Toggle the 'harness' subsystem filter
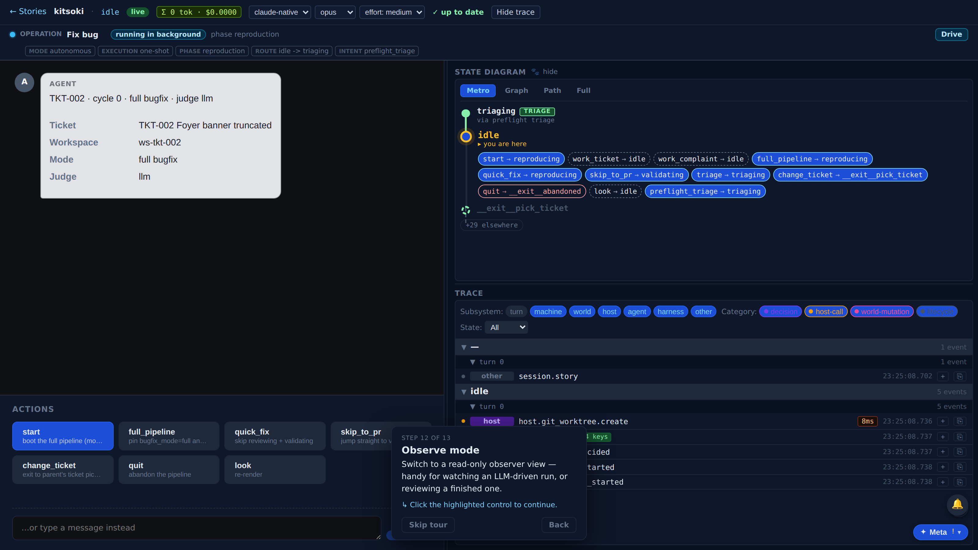Viewport: 978px width, 550px height. pyautogui.click(x=671, y=312)
